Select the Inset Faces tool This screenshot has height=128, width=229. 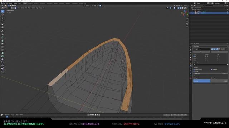(x=3, y=41)
